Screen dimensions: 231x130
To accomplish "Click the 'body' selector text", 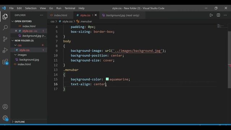I will coord(67,41).
